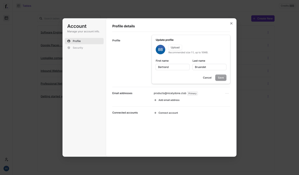Close the Account dialog with the X icon
This screenshot has width=299, height=175.
pyautogui.click(x=231, y=23)
